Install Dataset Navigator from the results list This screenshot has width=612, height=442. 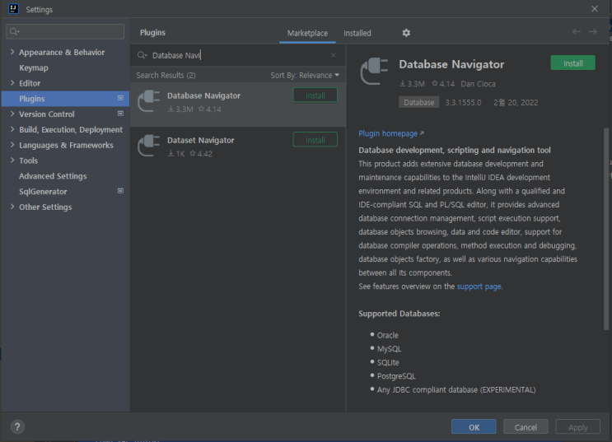315,140
